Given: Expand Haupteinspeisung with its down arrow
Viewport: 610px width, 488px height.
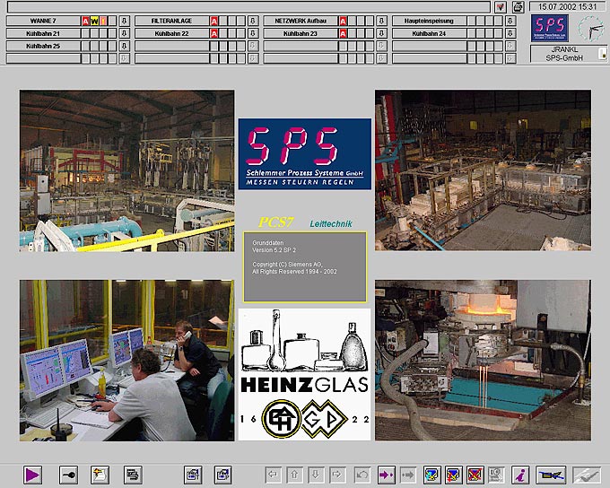Looking at the screenshot, I should pos(510,21).
